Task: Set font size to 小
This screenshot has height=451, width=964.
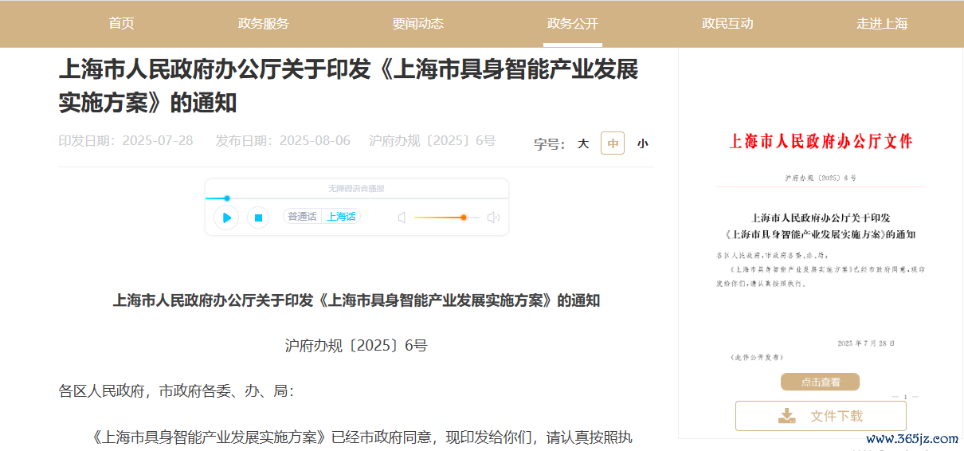Action: 642,143
